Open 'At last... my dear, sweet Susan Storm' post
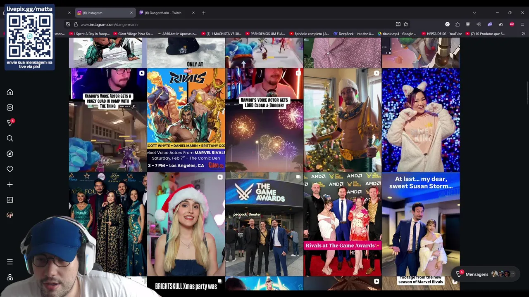This screenshot has height=297, width=529. 421,224
